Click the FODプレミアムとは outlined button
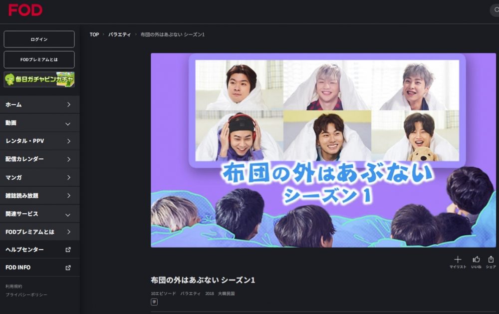Viewport: 499px width, 314px height. tap(39, 59)
